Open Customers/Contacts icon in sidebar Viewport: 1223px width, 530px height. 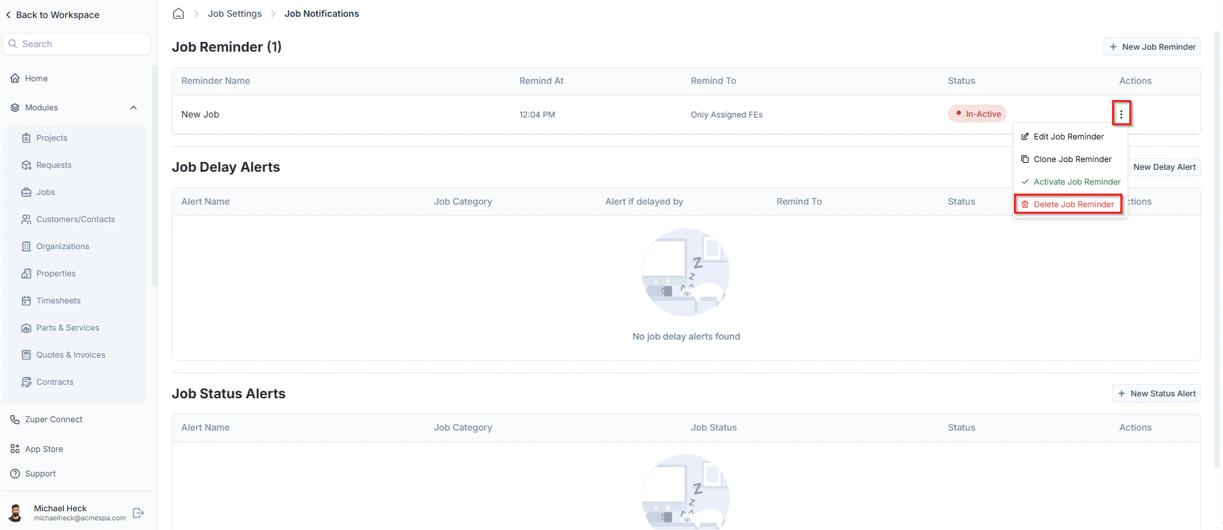[26, 219]
